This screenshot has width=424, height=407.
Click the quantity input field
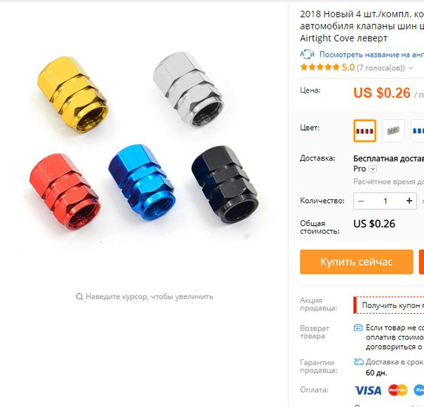point(385,201)
